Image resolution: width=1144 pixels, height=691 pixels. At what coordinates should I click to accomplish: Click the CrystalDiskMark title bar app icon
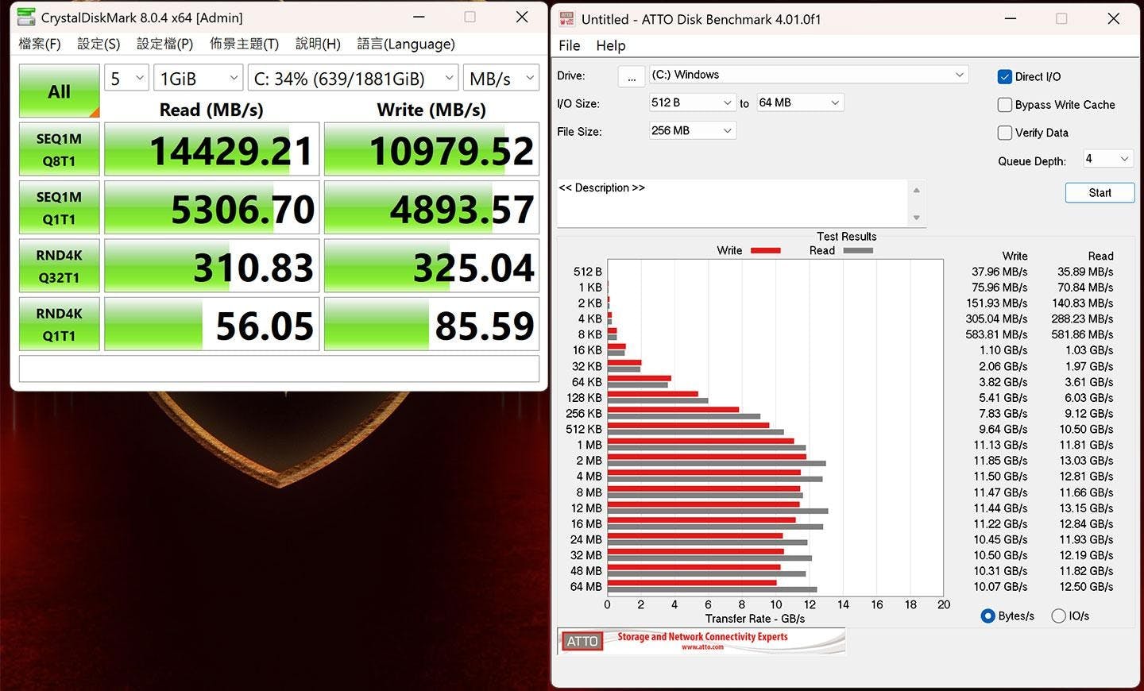point(26,17)
